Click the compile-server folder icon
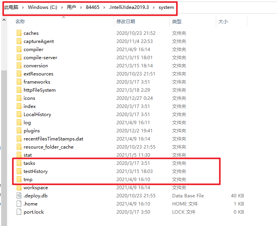This screenshot has width=277, height=226. [x=19, y=57]
